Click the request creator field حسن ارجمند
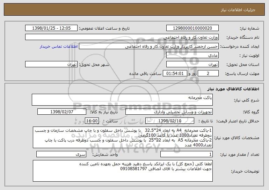The image size is (269, 190). (x=149, y=46)
